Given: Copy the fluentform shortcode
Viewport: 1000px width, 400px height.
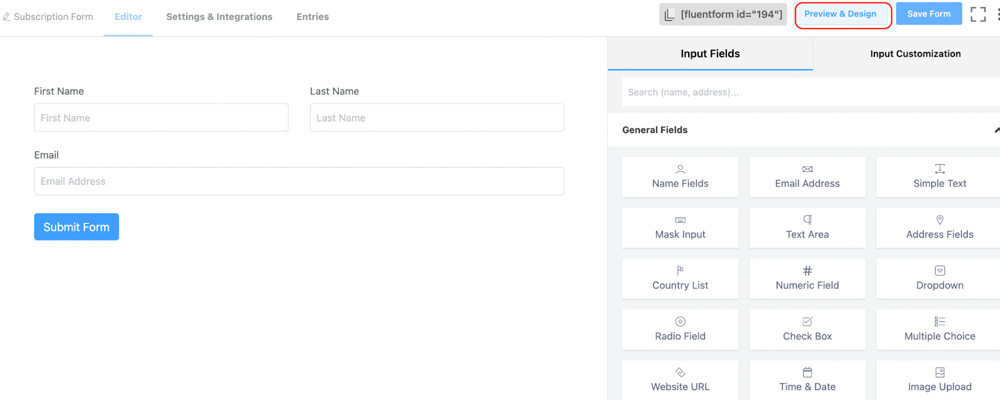Looking at the screenshot, I should 723,14.
